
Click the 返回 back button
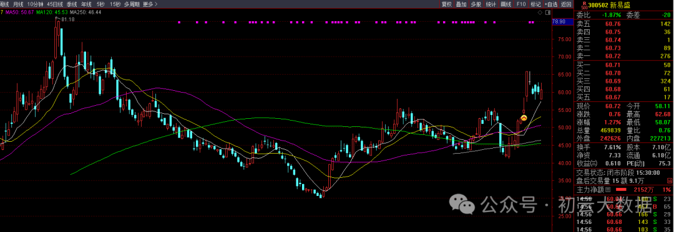click(566, 4)
